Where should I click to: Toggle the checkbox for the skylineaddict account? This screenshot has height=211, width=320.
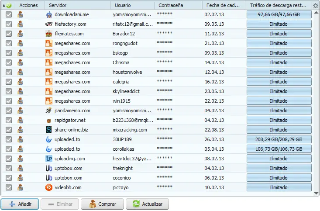coord(9,91)
